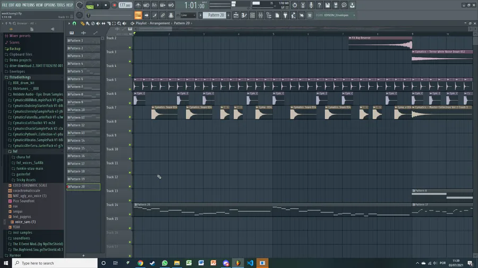Save project with floppy disk icon
Image resolution: width=478 pixels, height=268 pixels.
pyautogui.click(x=327, y=5)
